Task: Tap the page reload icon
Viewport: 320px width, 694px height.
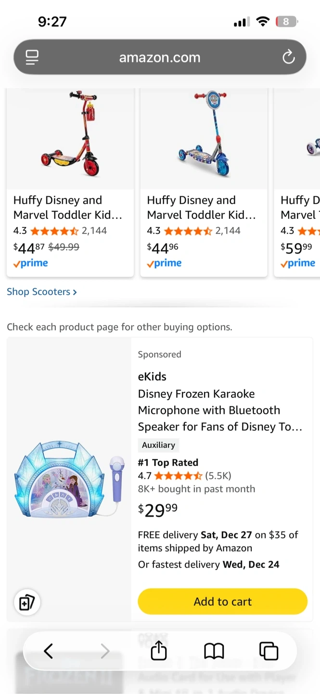Action: coord(288,57)
